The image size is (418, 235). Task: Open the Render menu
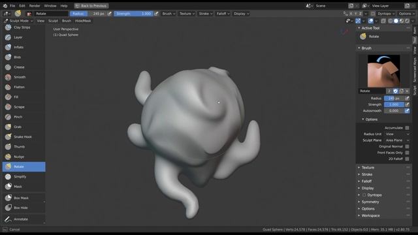(x=35, y=6)
